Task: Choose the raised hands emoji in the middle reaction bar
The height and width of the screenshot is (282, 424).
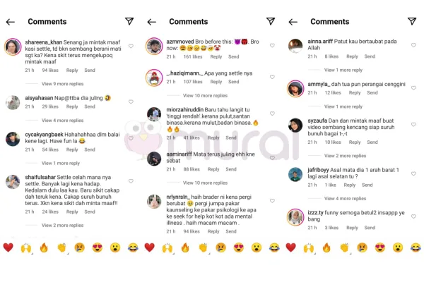Action: coord(167,247)
